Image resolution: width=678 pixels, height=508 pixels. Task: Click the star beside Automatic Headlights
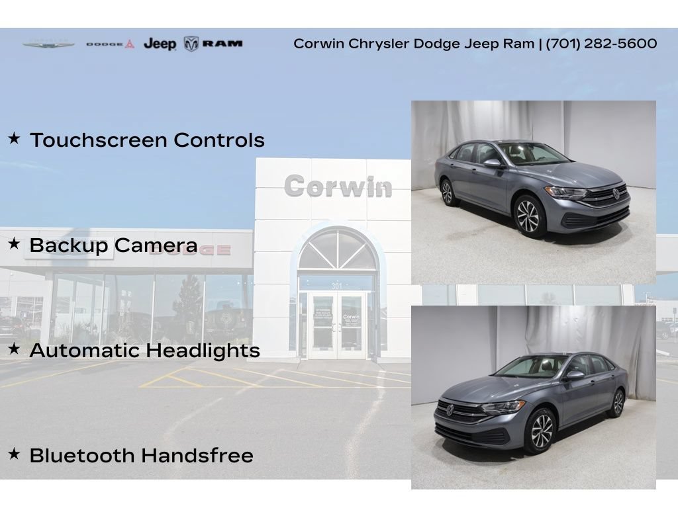[x=14, y=348]
